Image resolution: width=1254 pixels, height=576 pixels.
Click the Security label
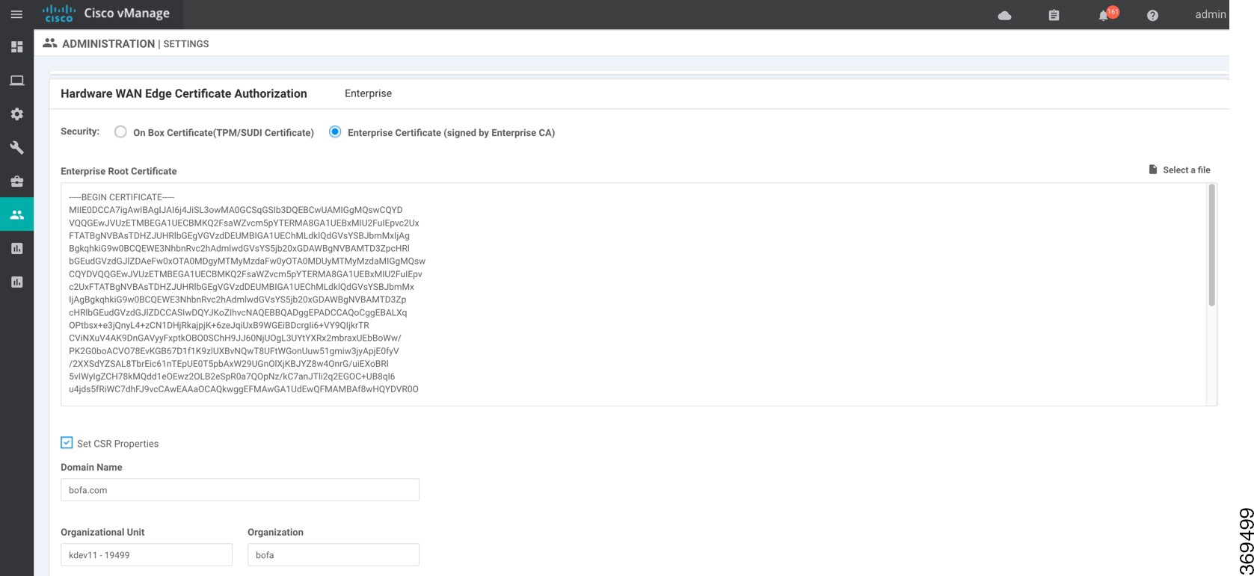tap(80, 131)
